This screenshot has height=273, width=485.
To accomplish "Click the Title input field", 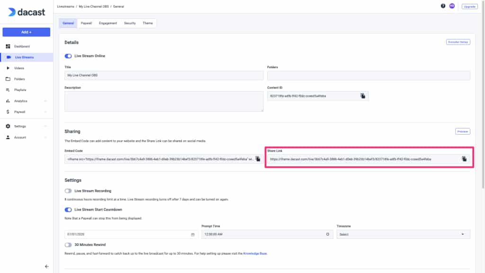I will pos(164,75).
